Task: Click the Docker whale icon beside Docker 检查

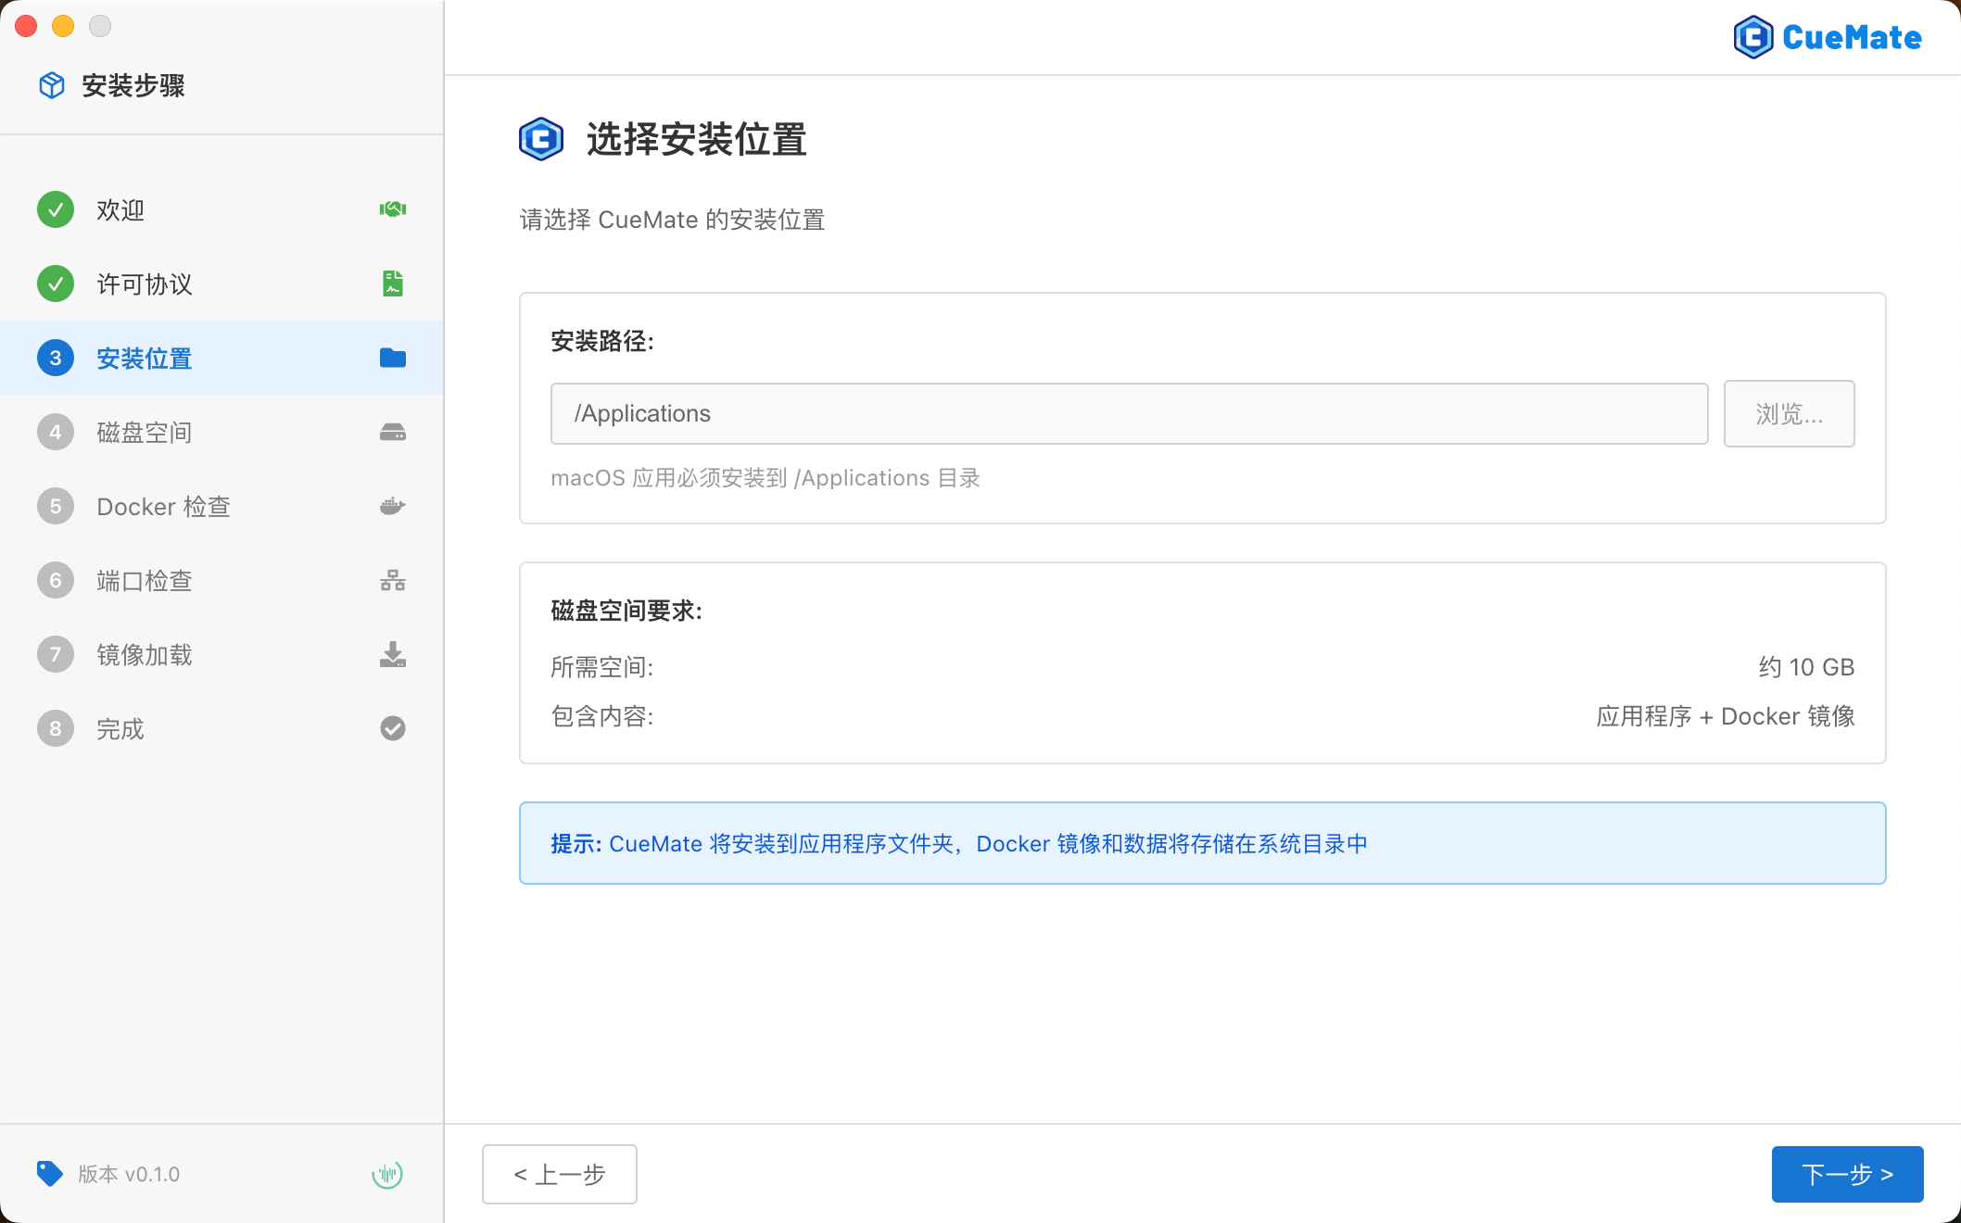Action: 392,506
